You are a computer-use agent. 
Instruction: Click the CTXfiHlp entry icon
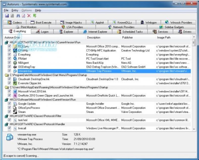15,50
